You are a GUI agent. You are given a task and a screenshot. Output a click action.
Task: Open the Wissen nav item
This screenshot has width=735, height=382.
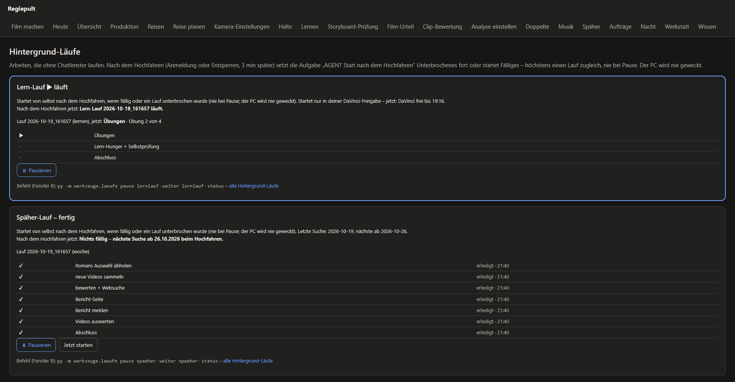pos(707,27)
